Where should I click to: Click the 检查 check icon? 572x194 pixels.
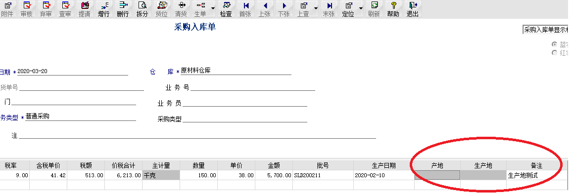point(226,9)
